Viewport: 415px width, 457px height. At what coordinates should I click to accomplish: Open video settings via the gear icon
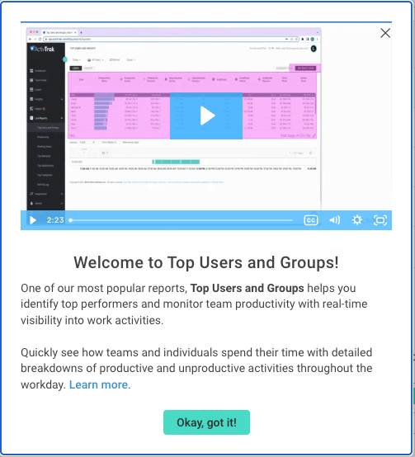coord(357,220)
